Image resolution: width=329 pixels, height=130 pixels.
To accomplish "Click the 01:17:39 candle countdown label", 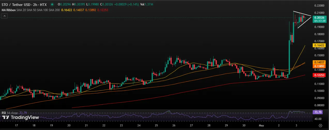I will (x=320, y=21).
